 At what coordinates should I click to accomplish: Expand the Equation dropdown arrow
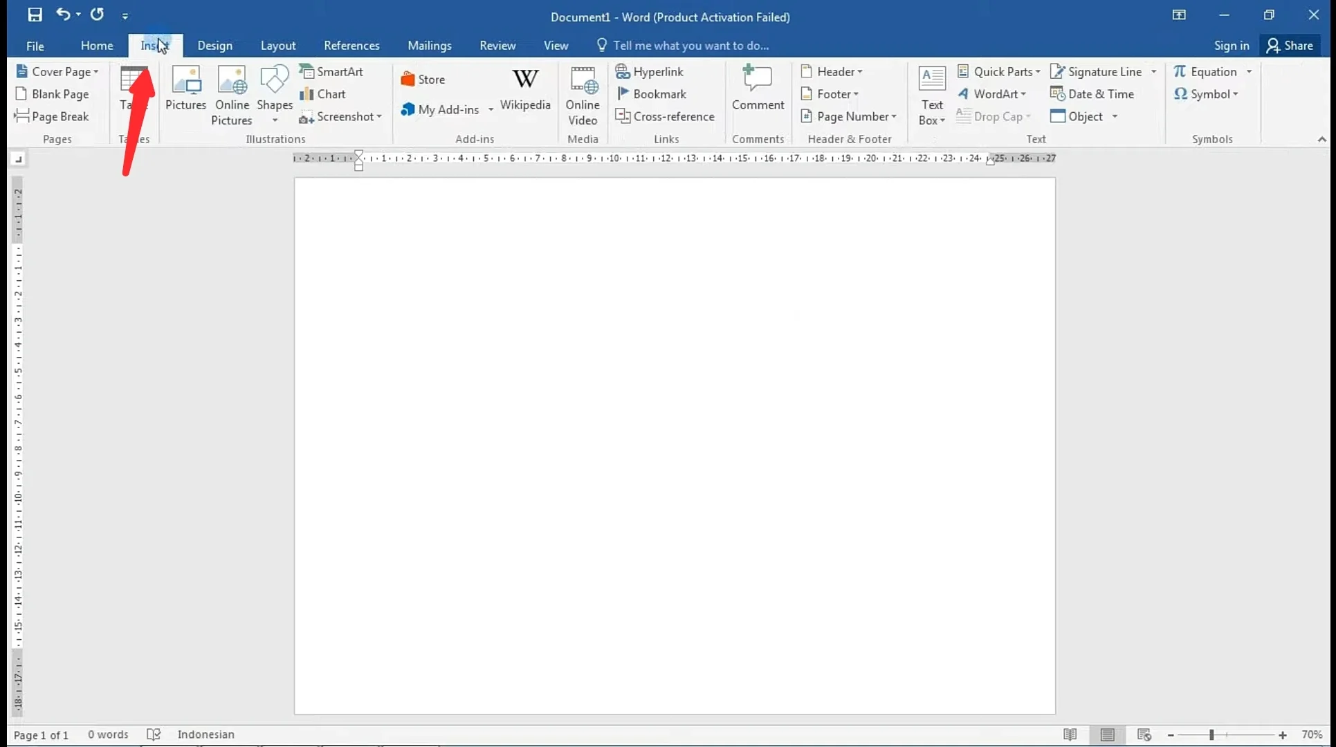1249,71
